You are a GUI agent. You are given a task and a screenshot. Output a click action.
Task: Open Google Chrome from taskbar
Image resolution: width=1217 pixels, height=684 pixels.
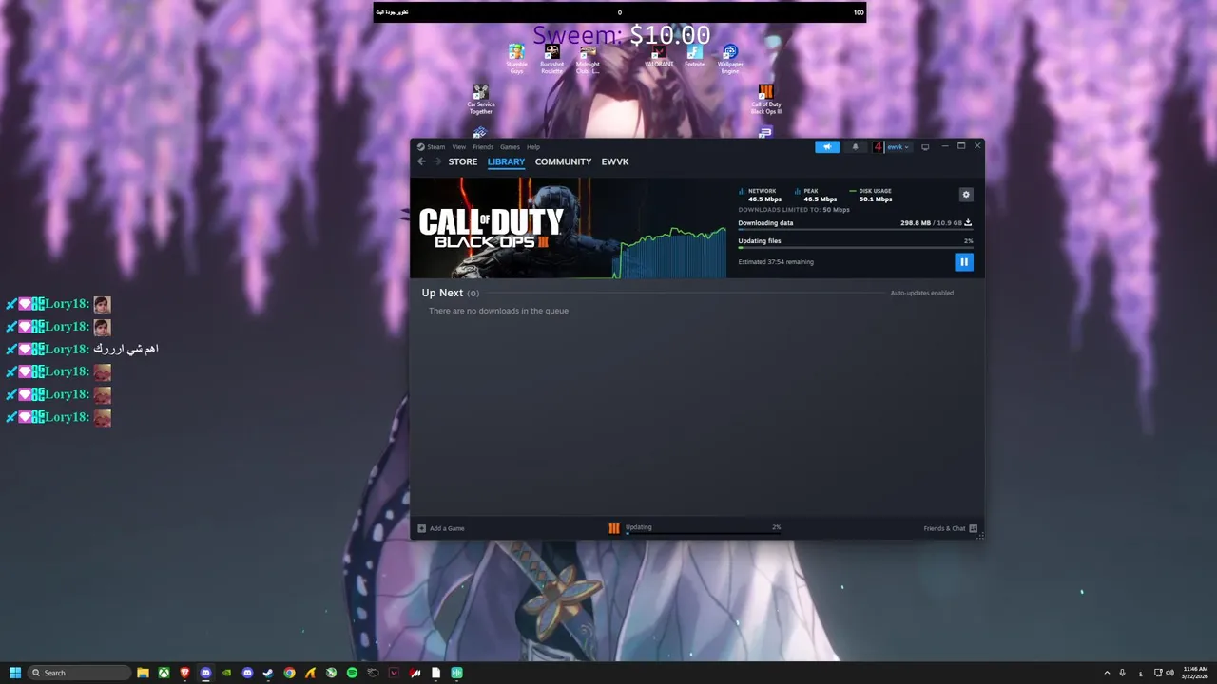[289, 673]
